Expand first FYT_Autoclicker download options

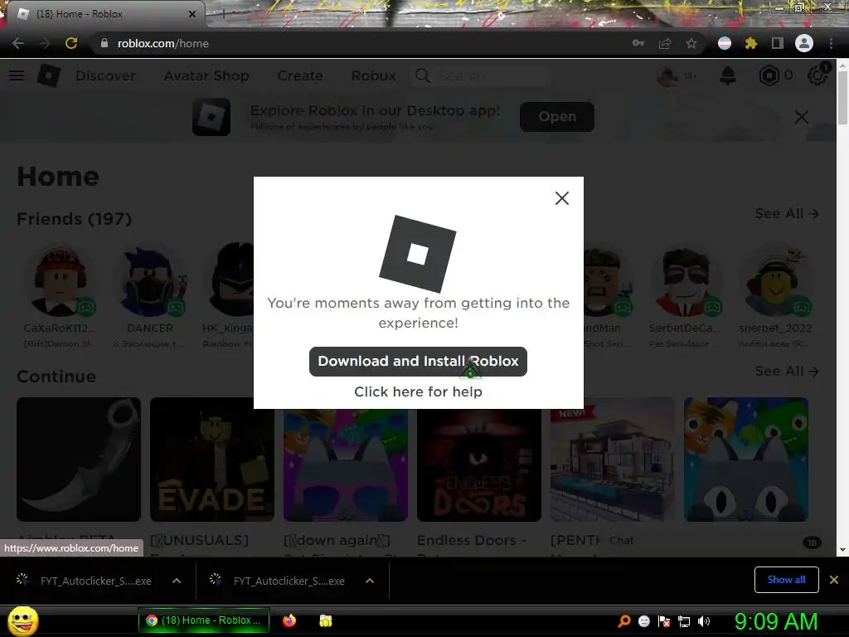(x=177, y=581)
